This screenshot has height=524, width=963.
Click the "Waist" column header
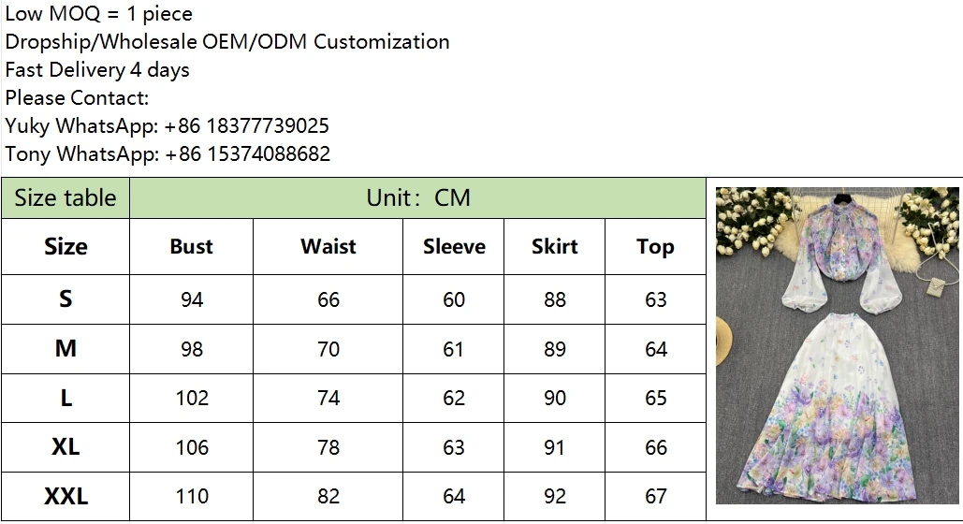[x=328, y=247]
